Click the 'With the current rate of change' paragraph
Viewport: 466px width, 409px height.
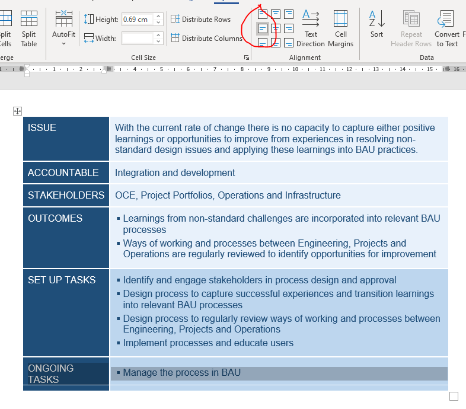275,139
